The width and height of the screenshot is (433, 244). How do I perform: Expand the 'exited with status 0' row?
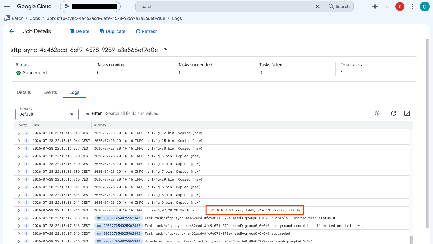pos(19,218)
